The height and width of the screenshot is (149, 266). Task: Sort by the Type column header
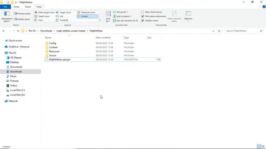tap(126, 38)
